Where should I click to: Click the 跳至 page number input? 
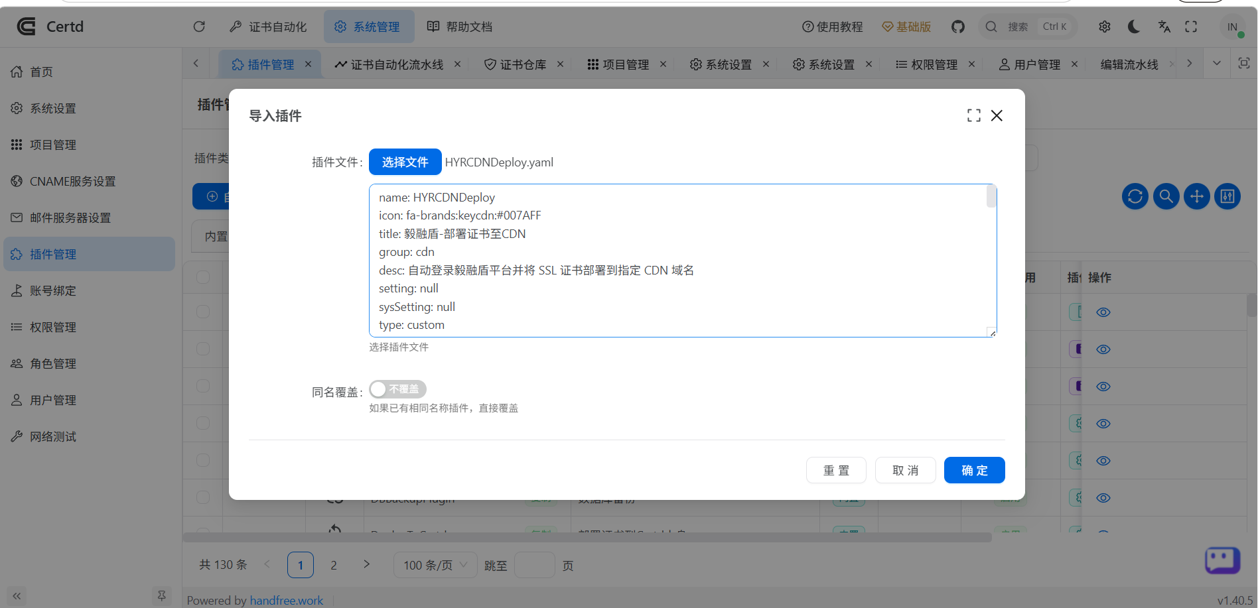click(x=534, y=565)
